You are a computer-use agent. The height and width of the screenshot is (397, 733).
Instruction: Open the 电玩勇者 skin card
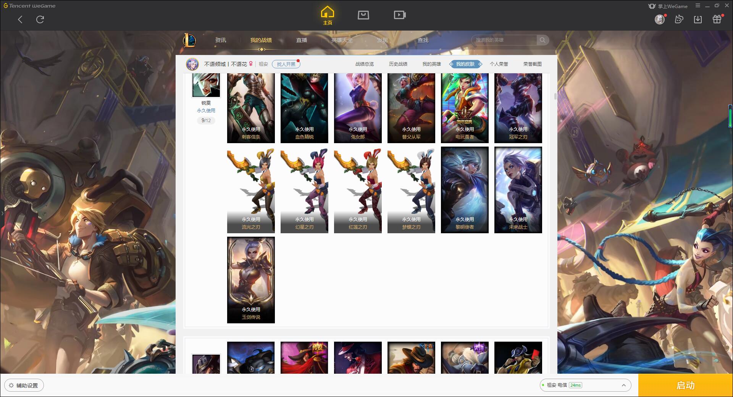pos(465,108)
